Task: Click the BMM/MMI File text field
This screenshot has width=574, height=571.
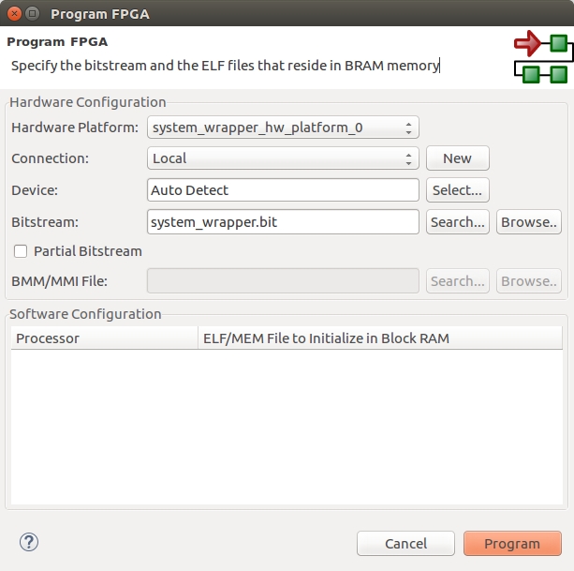Action: pos(283,281)
